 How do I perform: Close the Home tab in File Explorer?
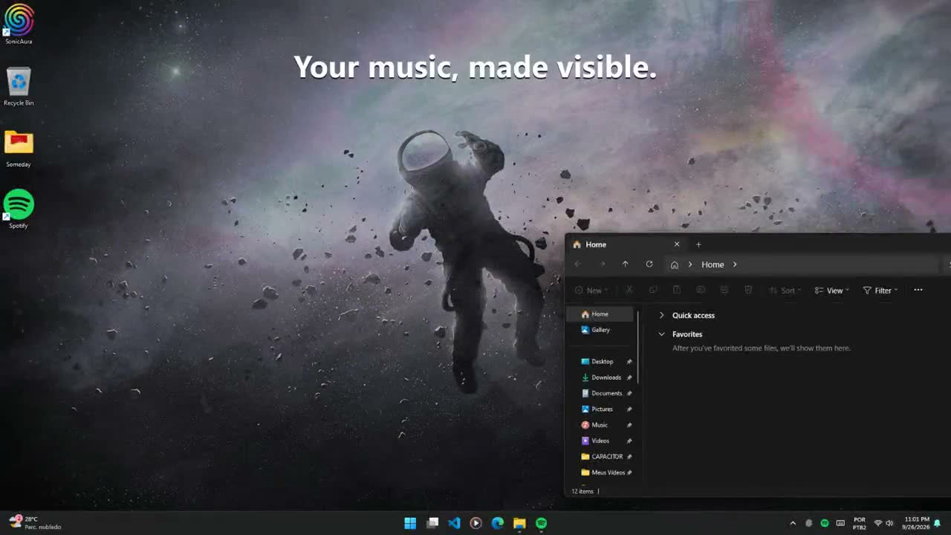tap(677, 244)
